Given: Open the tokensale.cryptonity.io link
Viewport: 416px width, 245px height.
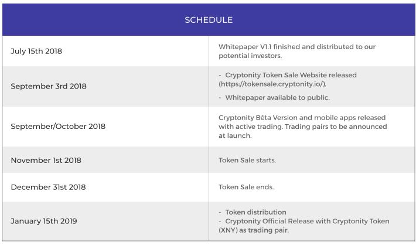Looking at the screenshot, I should pos(272,84).
